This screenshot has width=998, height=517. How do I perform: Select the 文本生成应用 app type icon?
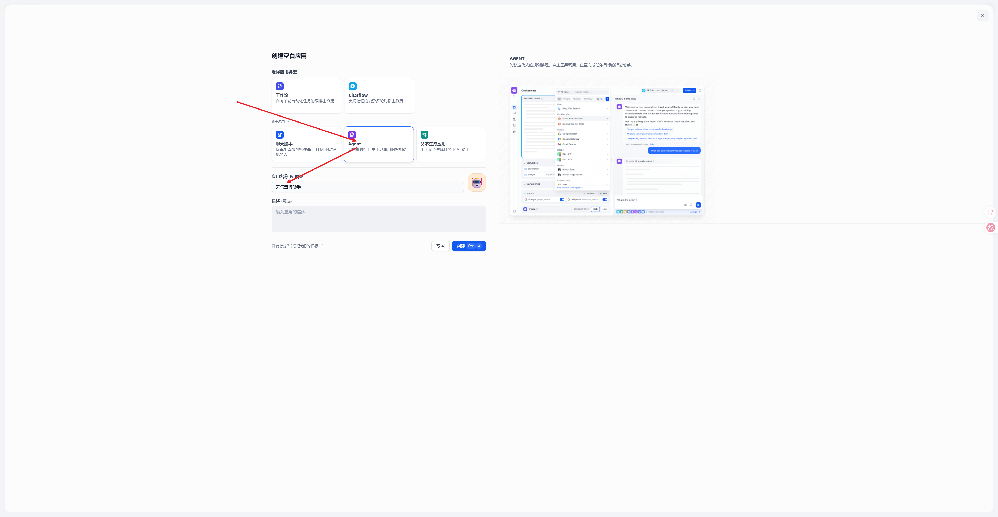click(424, 135)
